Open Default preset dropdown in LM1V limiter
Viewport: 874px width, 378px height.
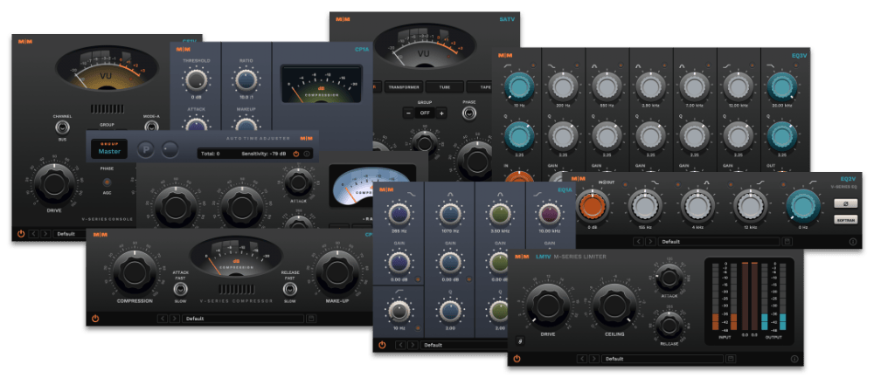click(662, 359)
